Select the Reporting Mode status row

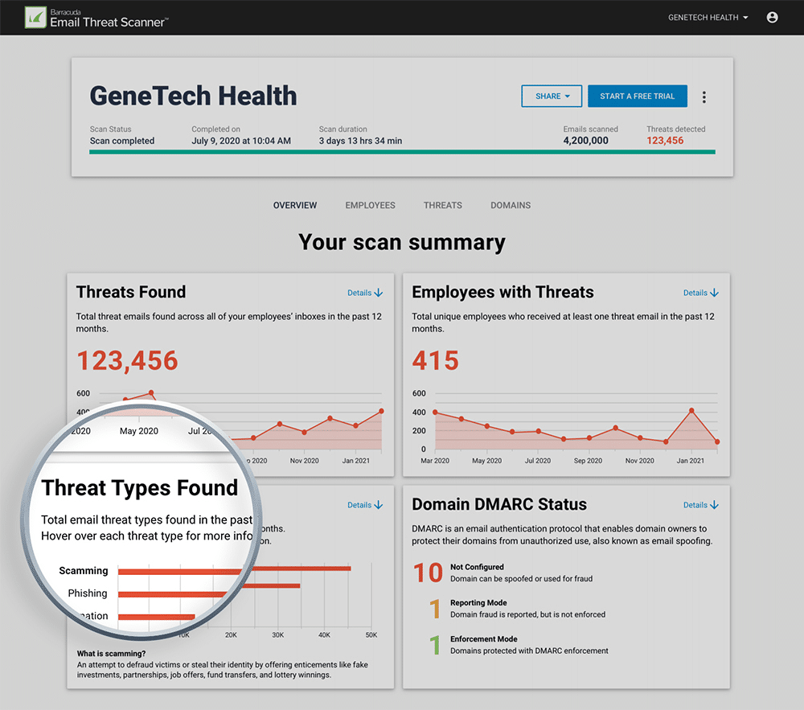(518, 609)
